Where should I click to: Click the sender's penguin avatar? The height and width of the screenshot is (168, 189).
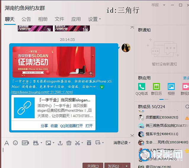126,48
